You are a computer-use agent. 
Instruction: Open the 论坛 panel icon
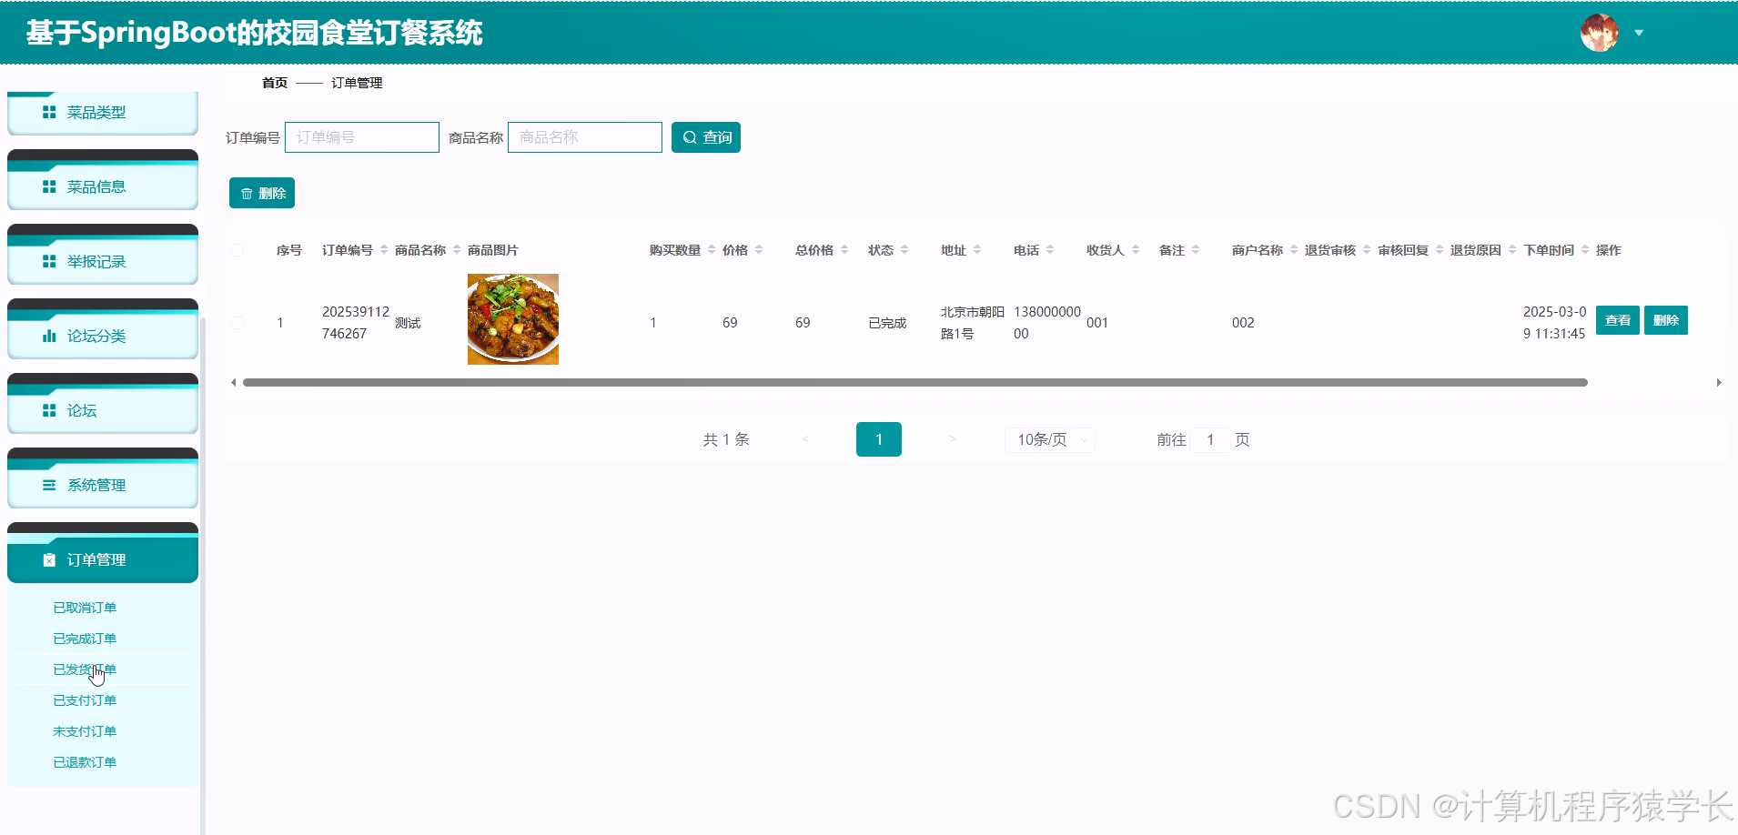click(x=48, y=410)
